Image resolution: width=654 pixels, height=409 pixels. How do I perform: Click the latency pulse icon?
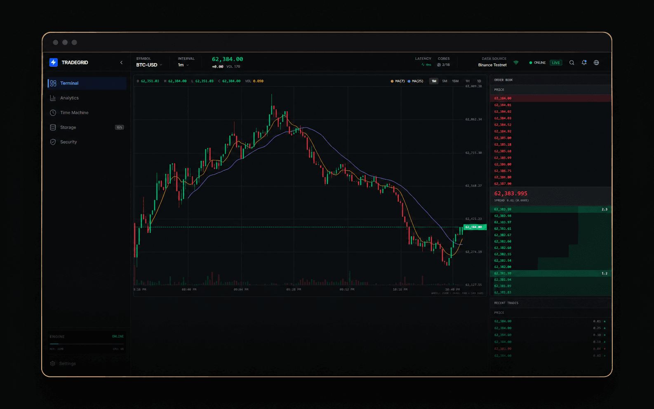point(423,65)
